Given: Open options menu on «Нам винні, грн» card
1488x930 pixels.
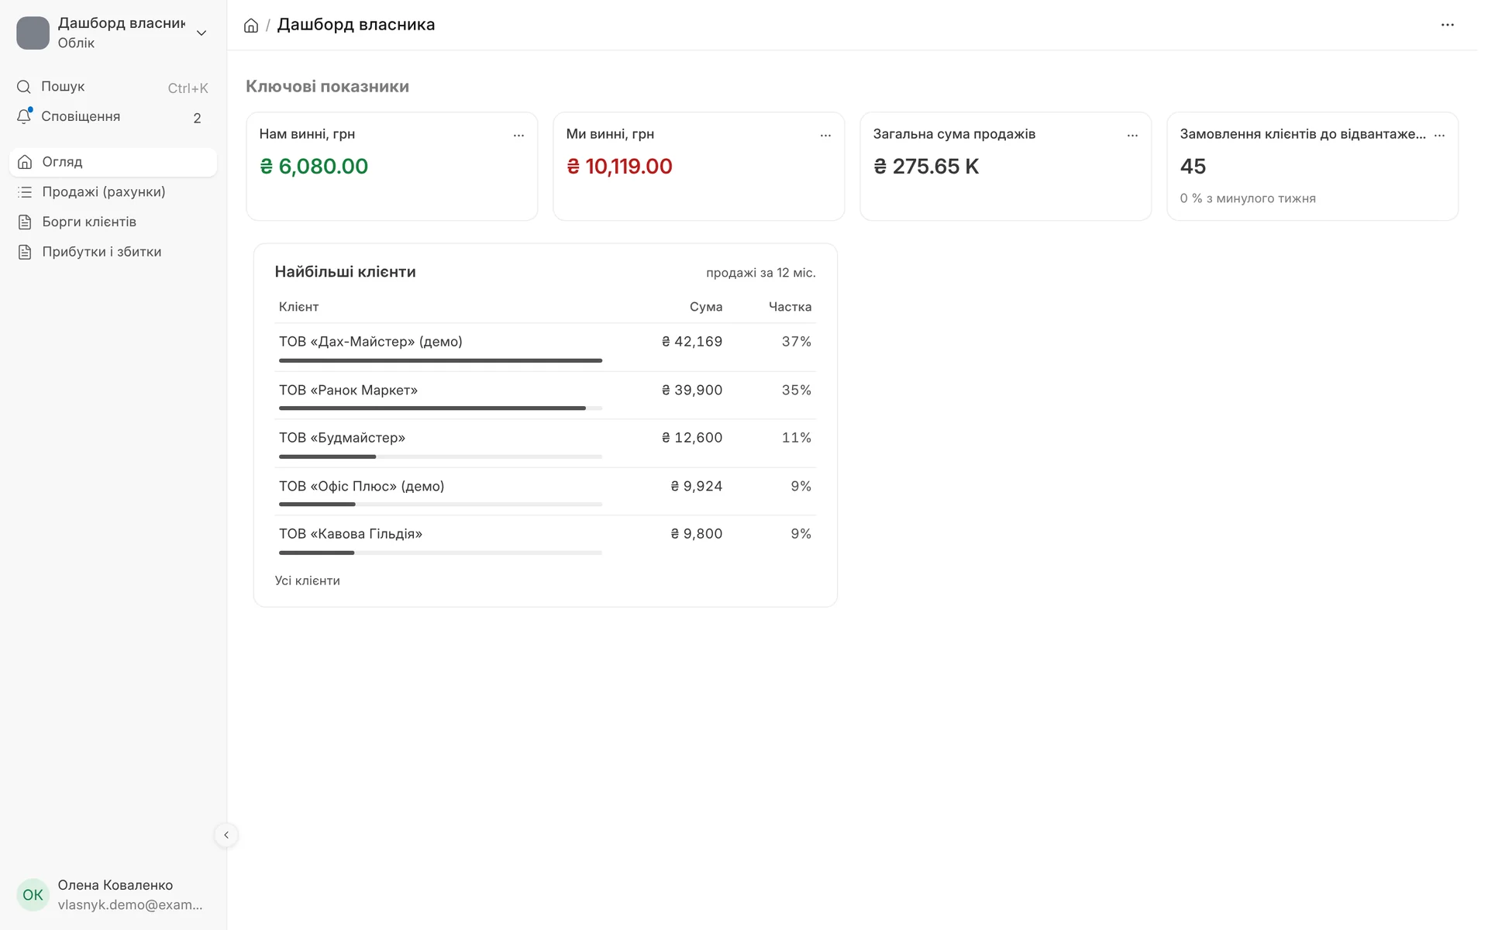Looking at the screenshot, I should 518,135.
